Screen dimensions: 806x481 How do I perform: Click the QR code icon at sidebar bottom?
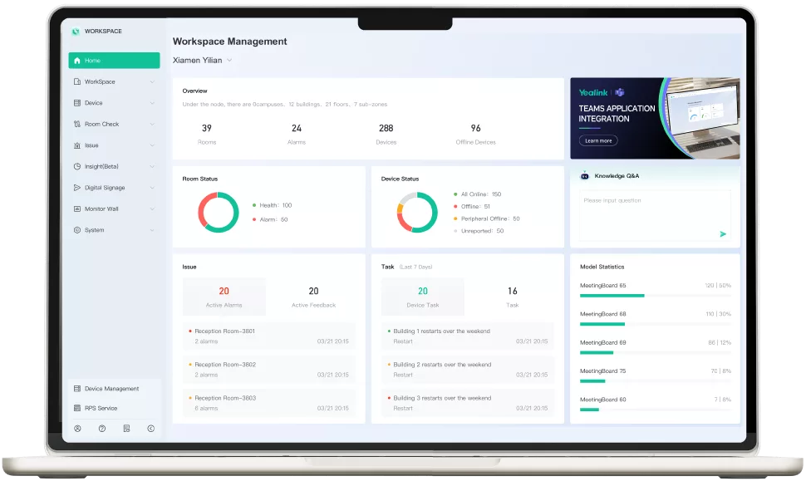(x=126, y=429)
